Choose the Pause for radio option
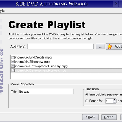Image resolution: width=122 pixels, height=122 pixels. pos(87,101)
